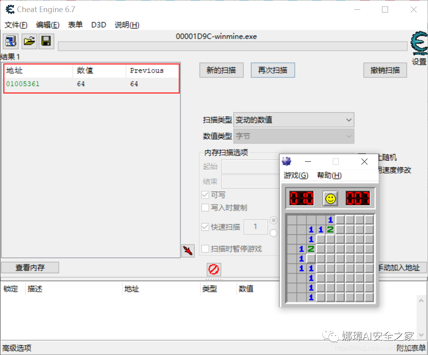
Task: Click the 快速扫描 alignment value field
Action: 255,227
